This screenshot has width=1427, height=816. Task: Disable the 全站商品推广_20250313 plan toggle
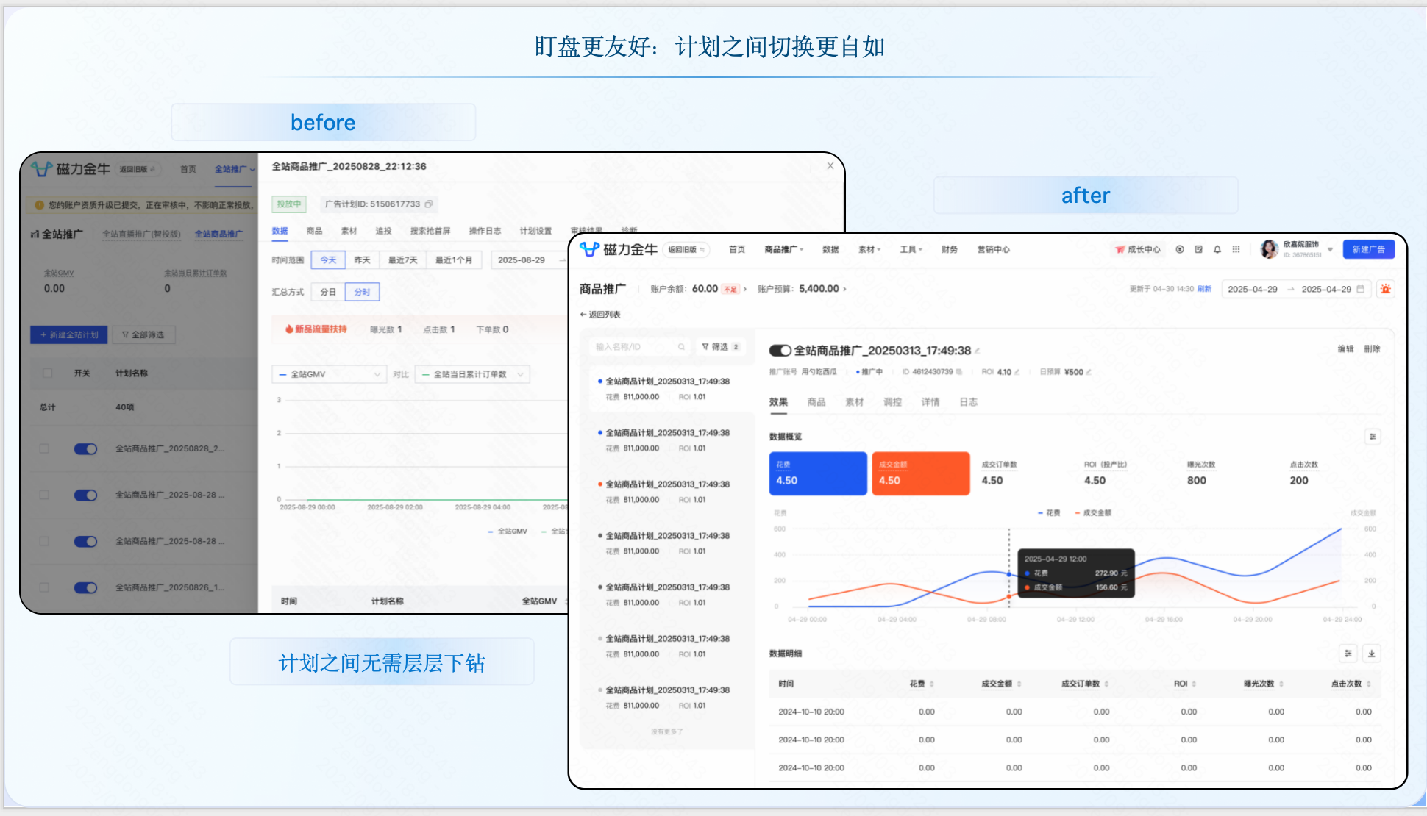780,351
